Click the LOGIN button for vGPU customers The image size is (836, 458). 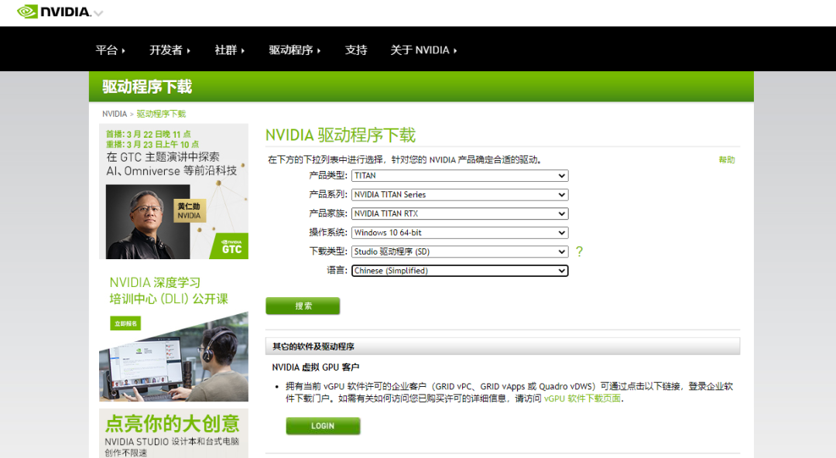pos(322,426)
